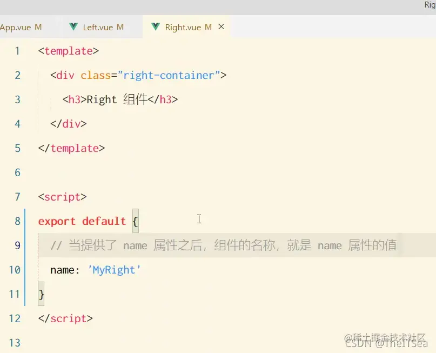
Task: Click line number 10 in gutter
Action: (15, 270)
